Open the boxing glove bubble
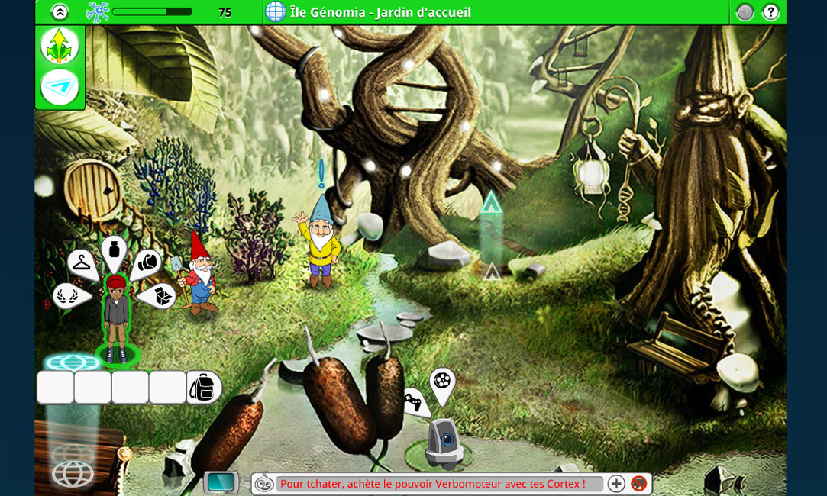 click(x=147, y=263)
